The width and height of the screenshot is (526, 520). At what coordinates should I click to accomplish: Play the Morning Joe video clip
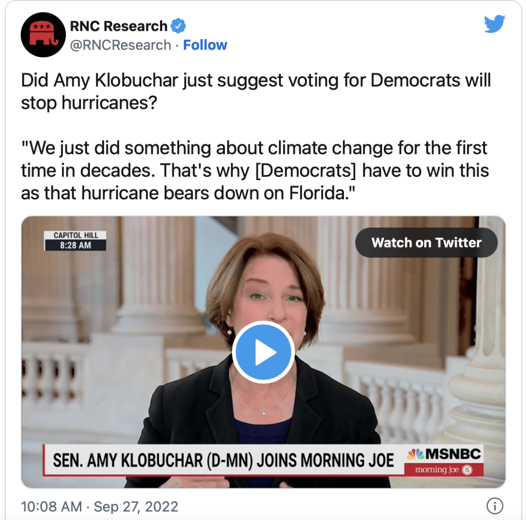263,352
